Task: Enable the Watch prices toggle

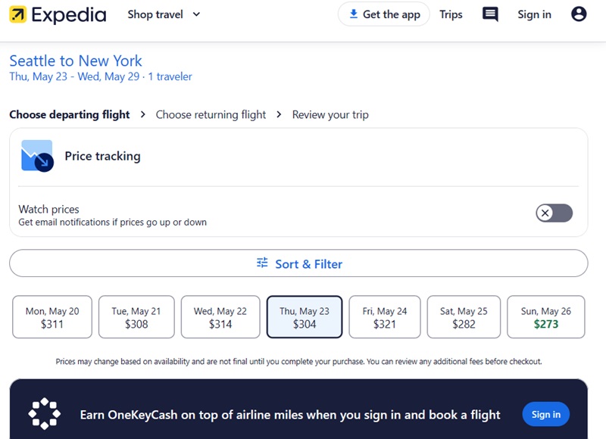Action: 554,213
